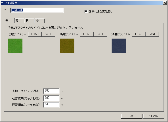Click LOAD for 海面テクスチャ
This screenshot has width=168, height=122.
(139, 34)
